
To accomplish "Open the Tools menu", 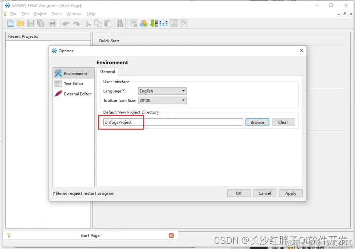I will [x=56, y=14].
